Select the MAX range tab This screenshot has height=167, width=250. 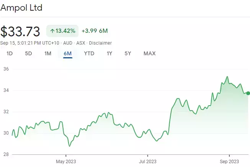[x=150, y=53]
